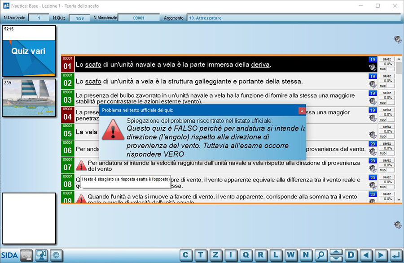
Task: Toggle the 'selez' box for question 02
Action: [x=386, y=76]
